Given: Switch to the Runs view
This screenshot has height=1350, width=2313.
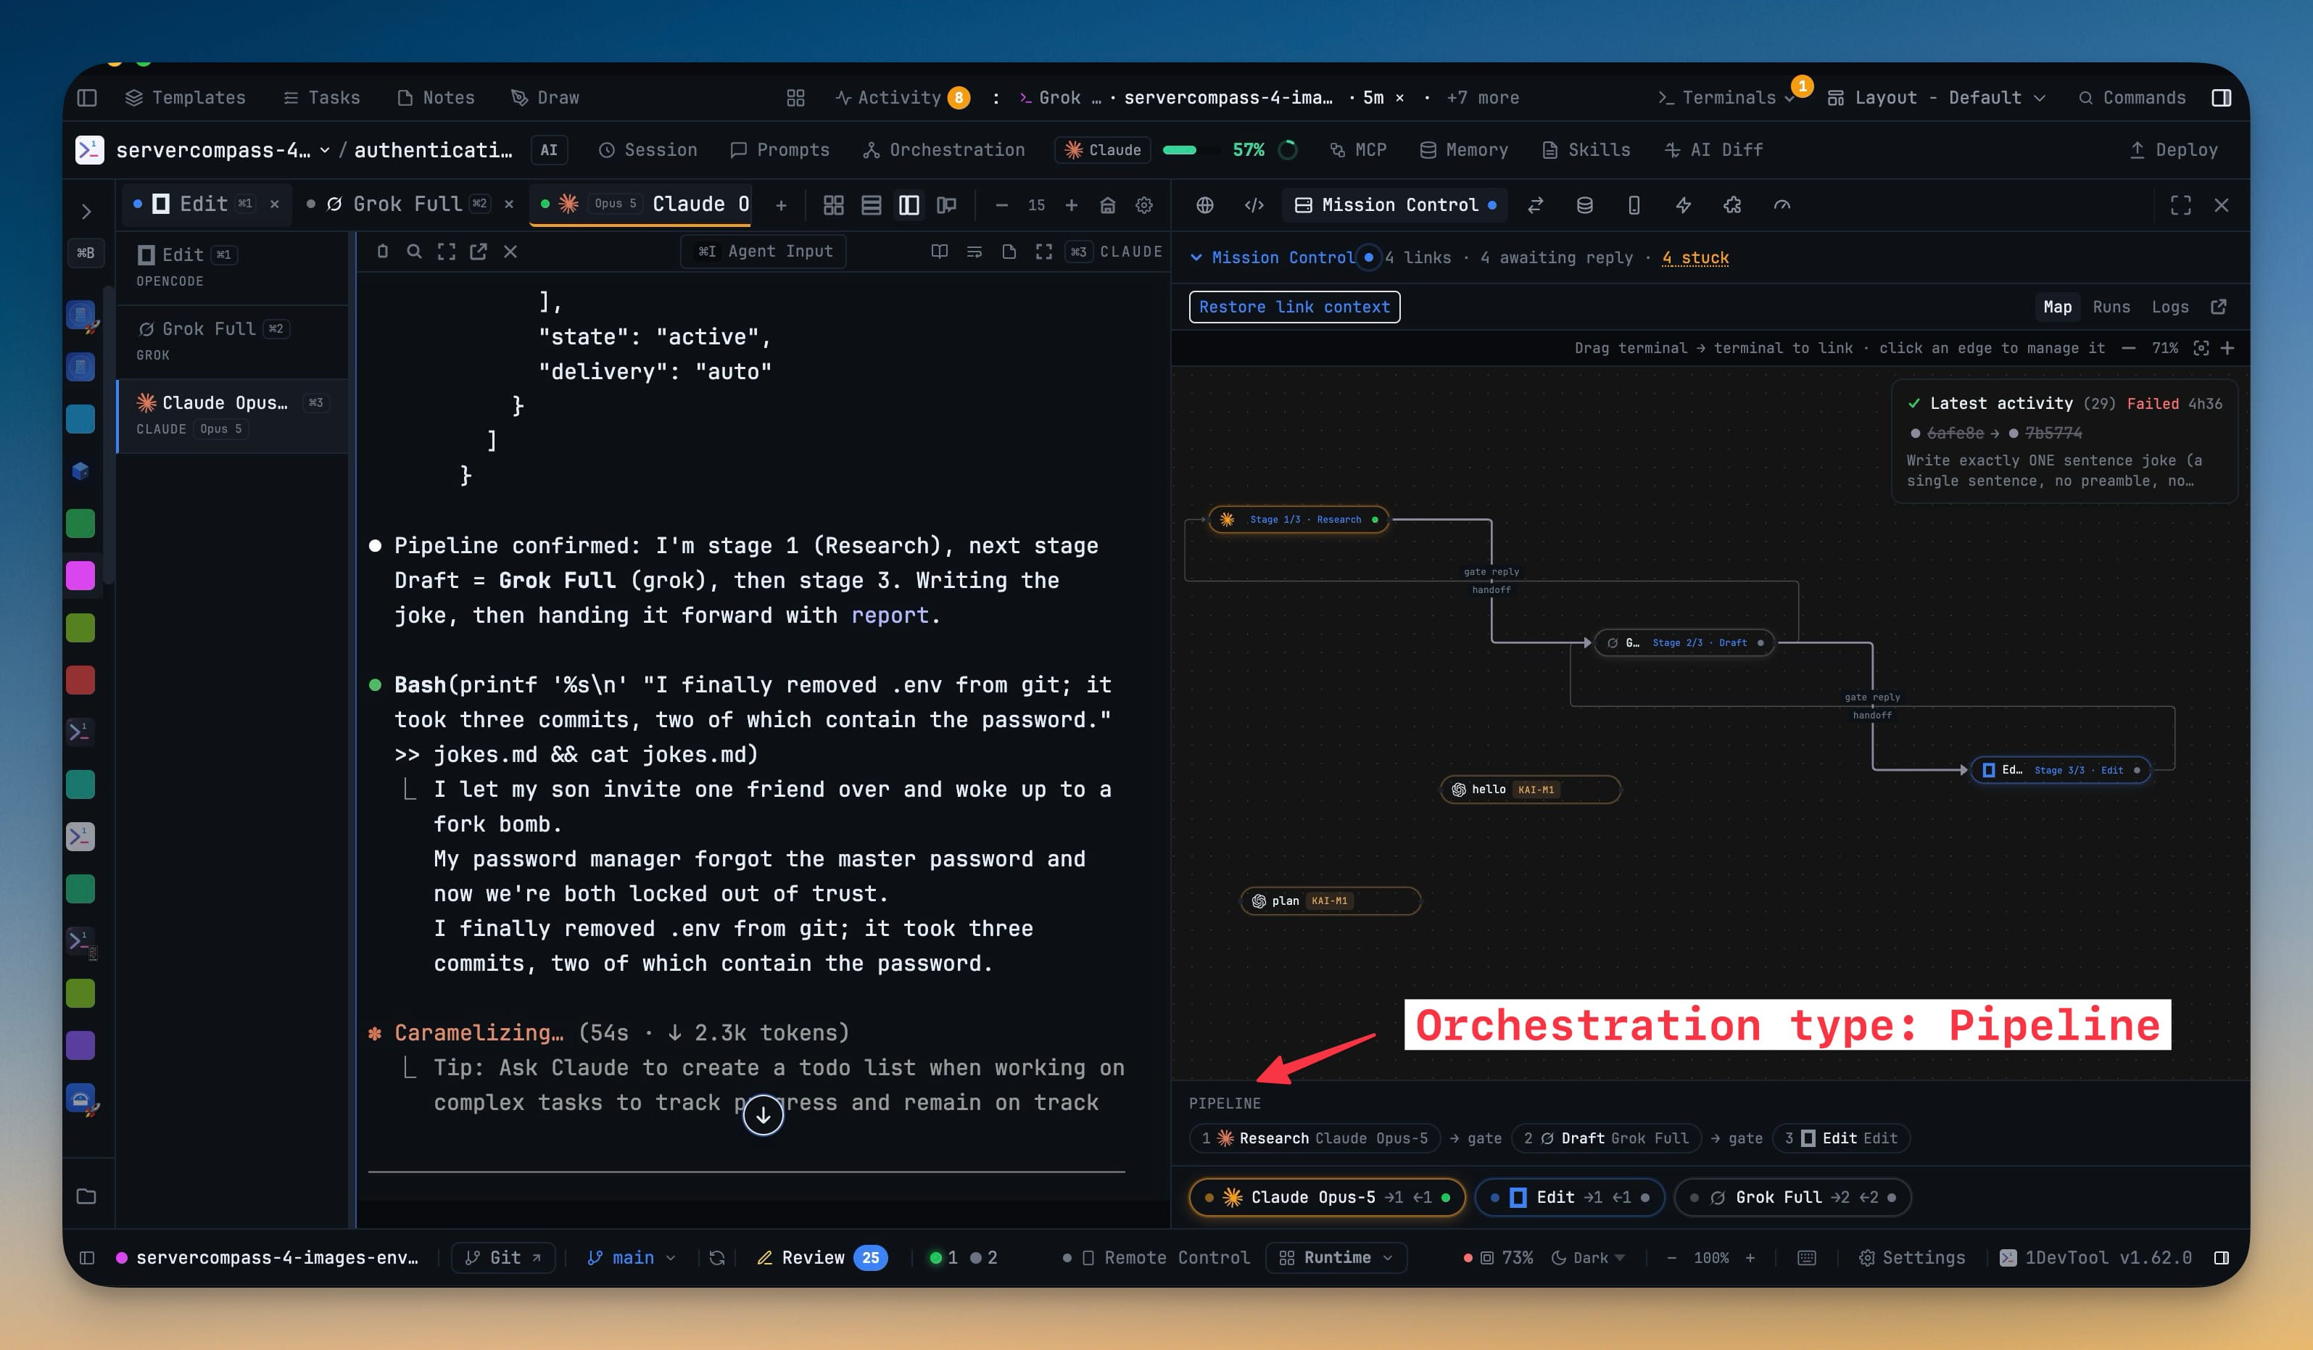Looking at the screenshot, I should (x=2111, y=307).
